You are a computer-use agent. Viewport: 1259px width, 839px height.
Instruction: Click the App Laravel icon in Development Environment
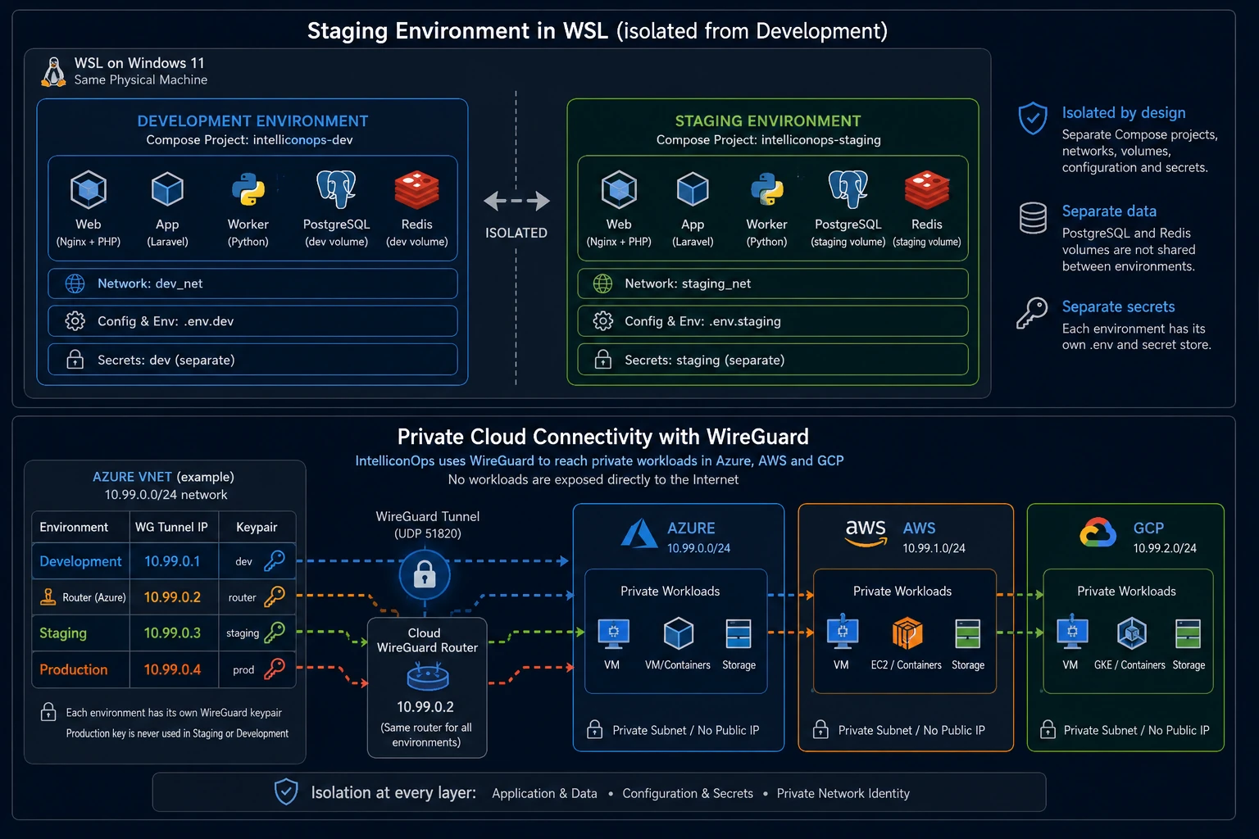(167, 189)
